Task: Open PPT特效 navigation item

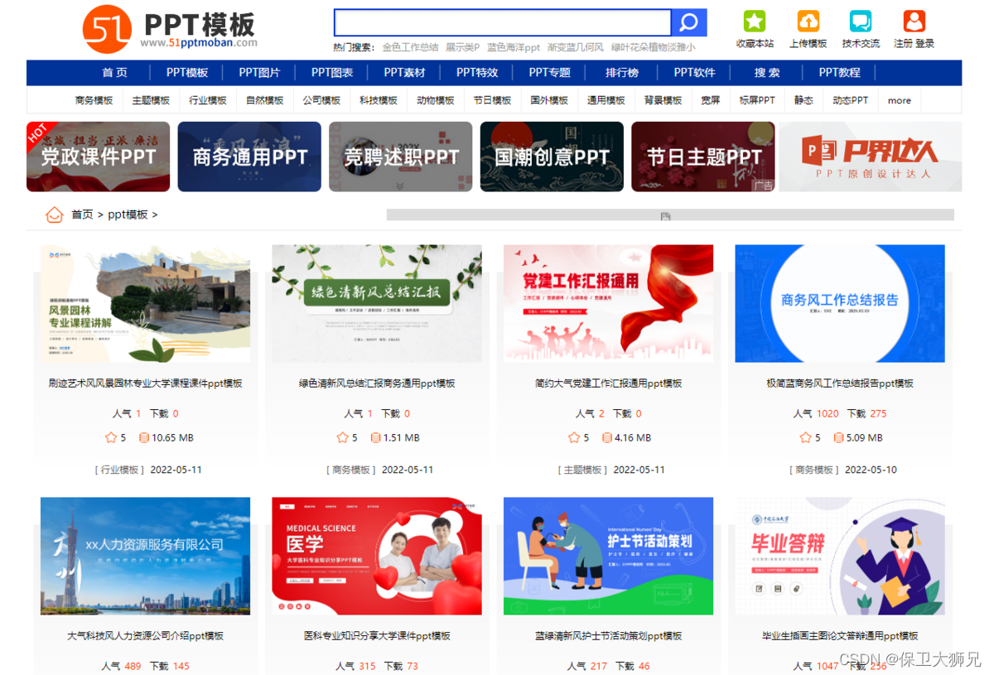Action: [477, 73]
